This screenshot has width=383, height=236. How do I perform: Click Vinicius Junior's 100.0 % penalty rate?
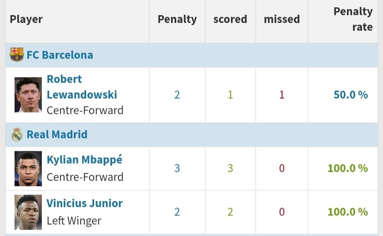coord(348,212)
